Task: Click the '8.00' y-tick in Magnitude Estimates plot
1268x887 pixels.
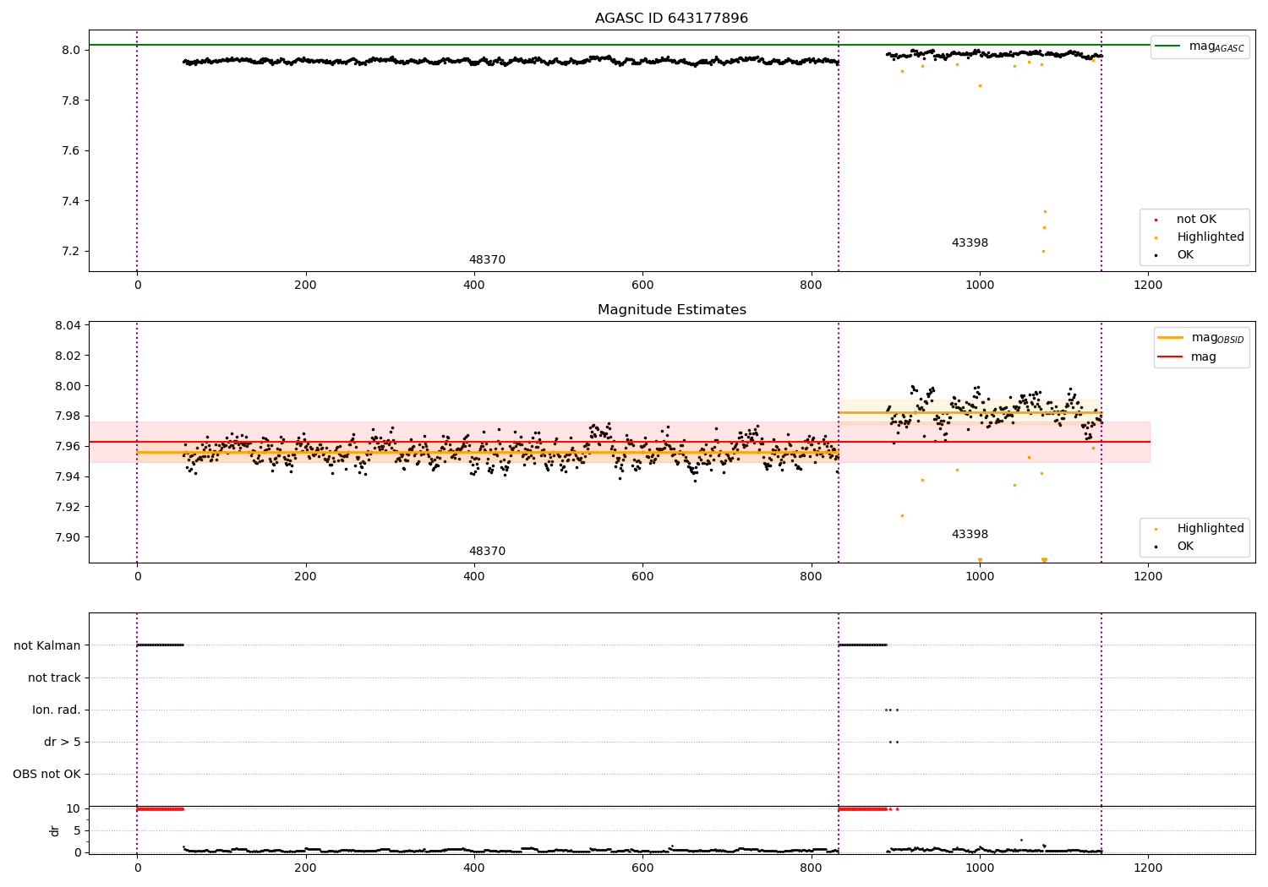Action: pos(67,386)
